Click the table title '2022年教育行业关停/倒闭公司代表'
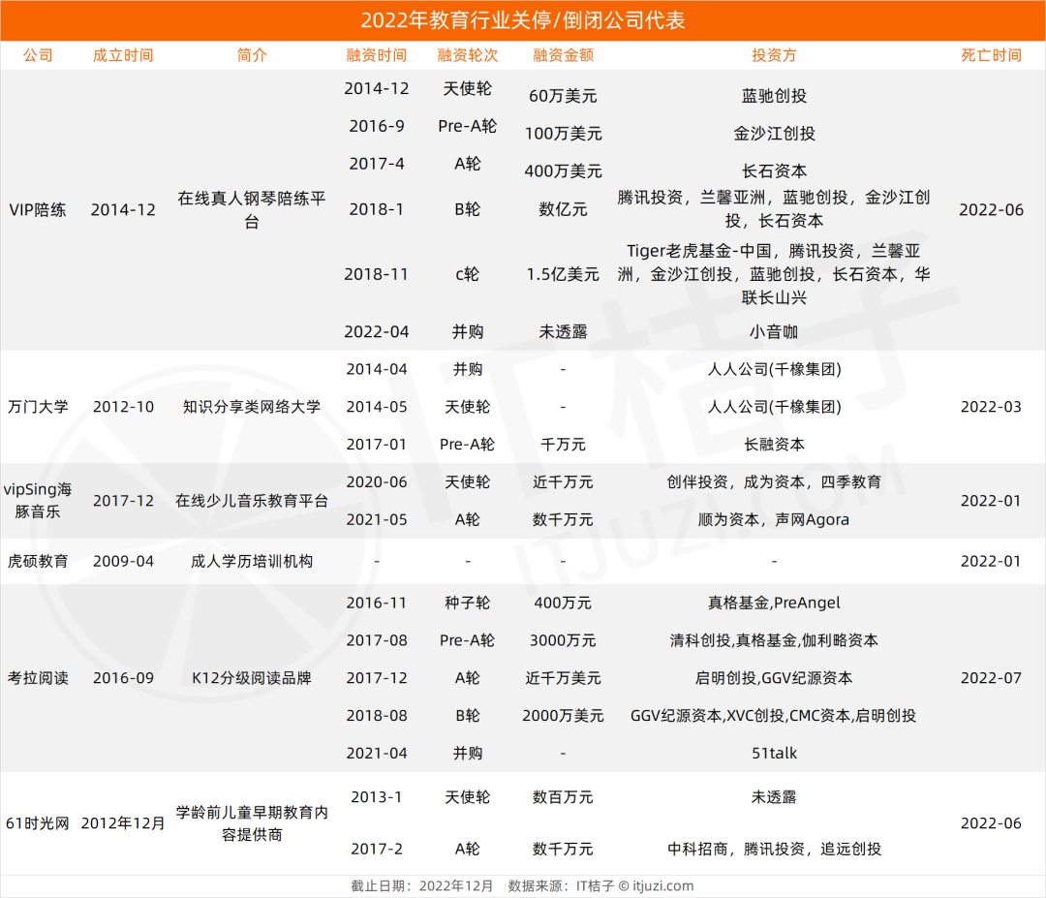 pyautogui.click(x=523, y=20)
